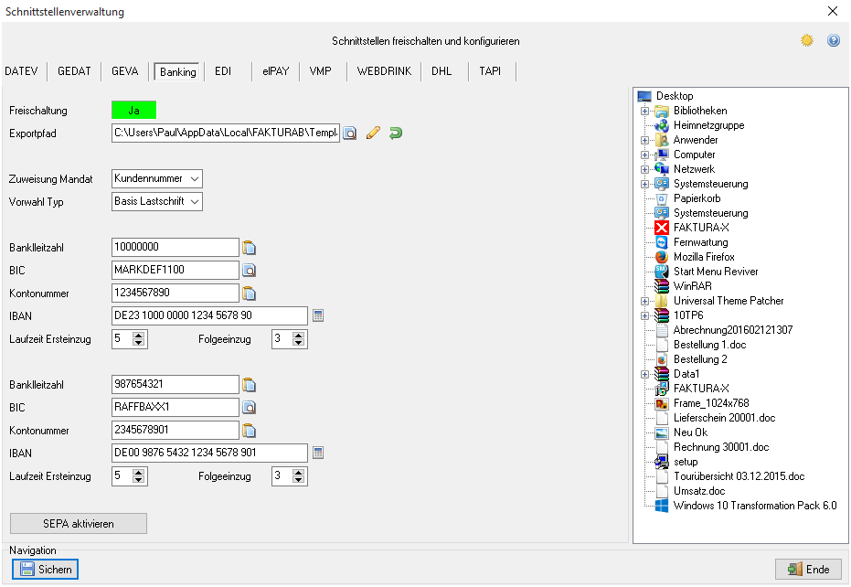Click the BIC field containing RAFFBAXX1
Viewport: 851px width, 587px height.
[x=176, y=407]
